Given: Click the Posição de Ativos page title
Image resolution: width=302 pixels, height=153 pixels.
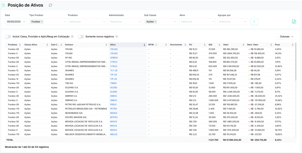Looking at the screenshot, I should point(26,5).
